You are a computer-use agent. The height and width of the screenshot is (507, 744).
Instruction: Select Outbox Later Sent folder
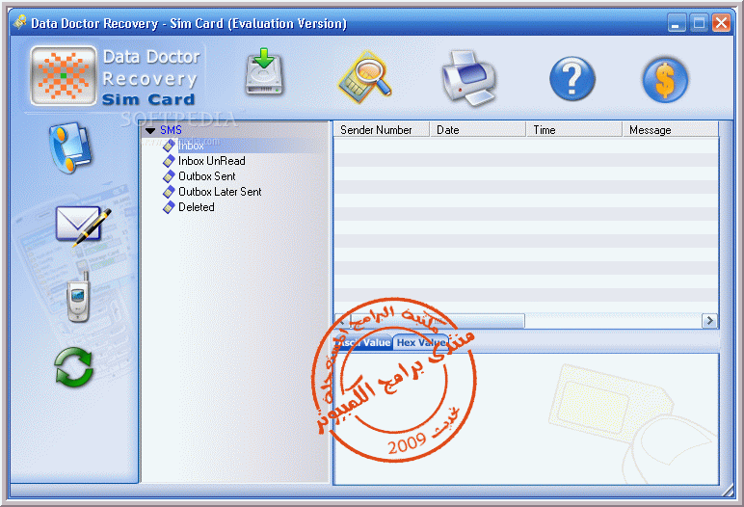point(220,192)
